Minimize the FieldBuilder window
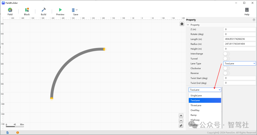This screenshot has width=257, height=135. (236, 3)
